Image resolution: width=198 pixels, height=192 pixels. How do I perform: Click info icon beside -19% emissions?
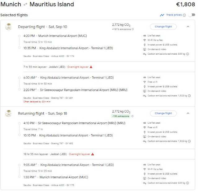[133, 116]
